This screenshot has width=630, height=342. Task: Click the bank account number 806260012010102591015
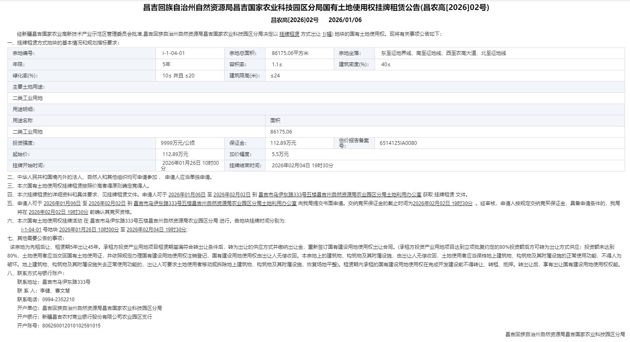(71, 326)
